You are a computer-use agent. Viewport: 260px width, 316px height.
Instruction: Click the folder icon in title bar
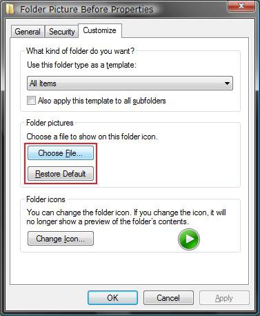(x=10, y=9)
